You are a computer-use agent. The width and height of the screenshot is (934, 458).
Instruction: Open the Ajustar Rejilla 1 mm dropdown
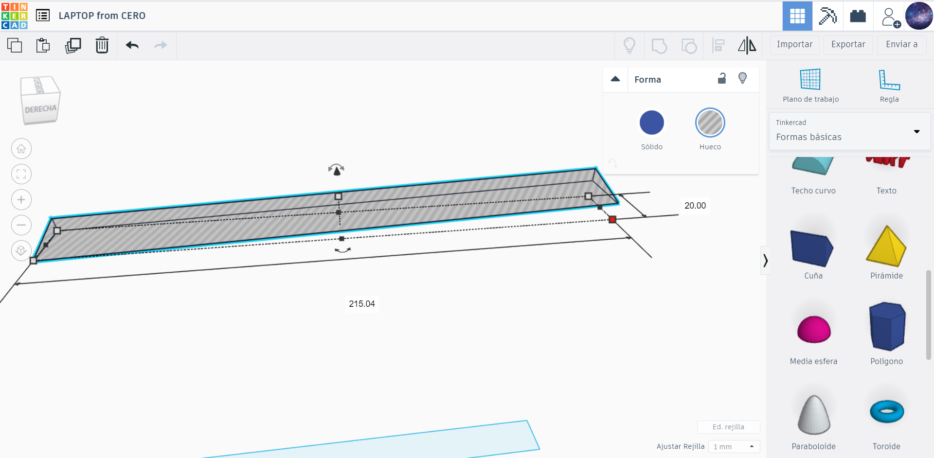click(x=734, y=446)
